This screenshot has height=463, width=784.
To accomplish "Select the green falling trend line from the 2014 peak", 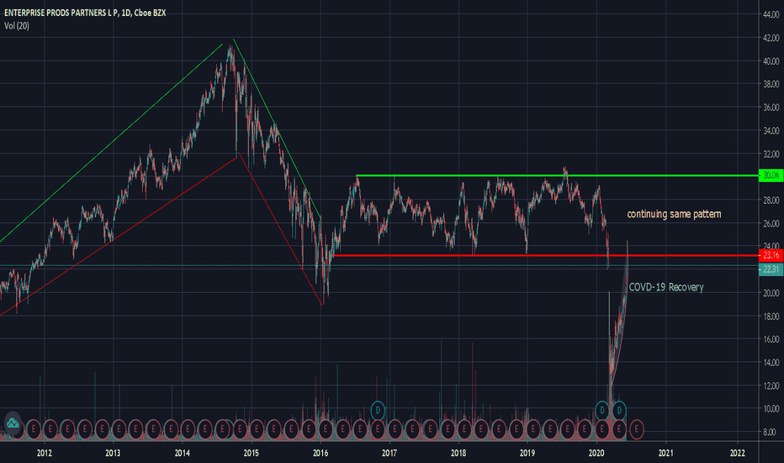I will coord(277,129).
